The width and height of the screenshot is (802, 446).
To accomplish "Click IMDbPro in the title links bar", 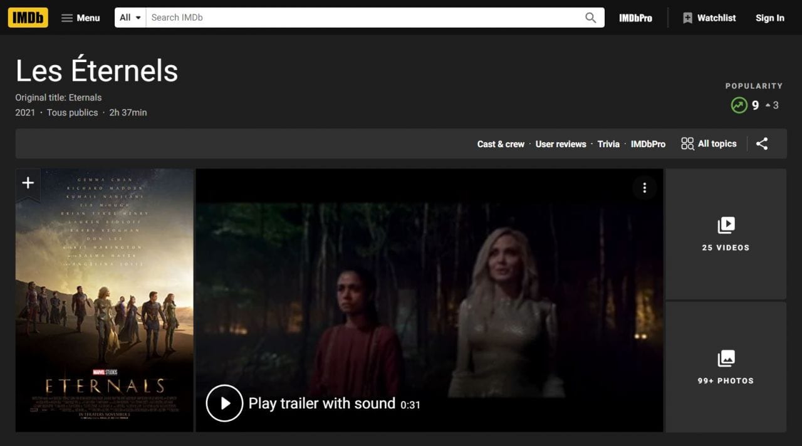I will click(x=648, y=144).
